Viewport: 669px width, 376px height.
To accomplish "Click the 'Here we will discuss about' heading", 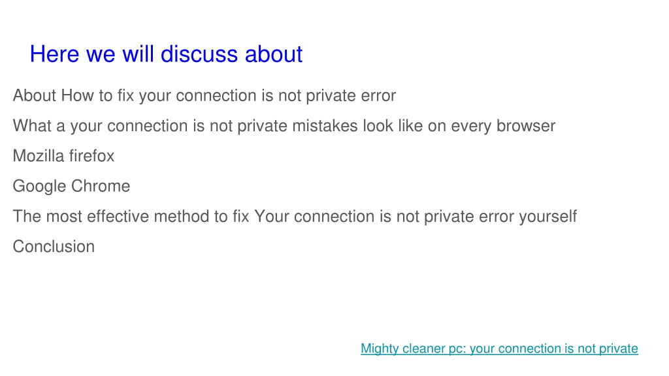I will click(166, 54).
